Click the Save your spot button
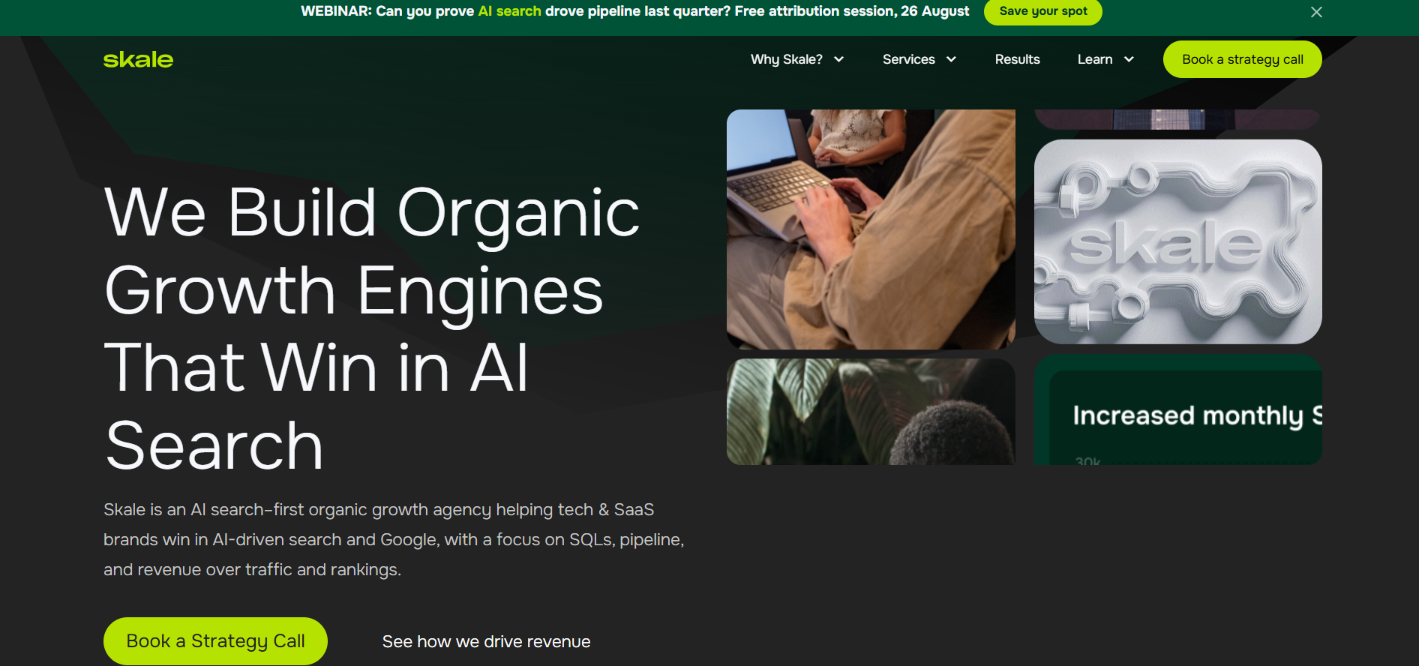This screenshot has height=666, width=1419. click(1042, 11)
